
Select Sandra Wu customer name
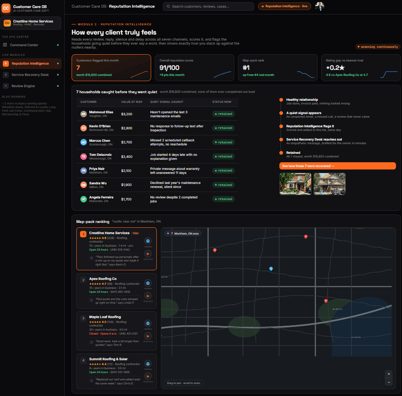point(98,183)
